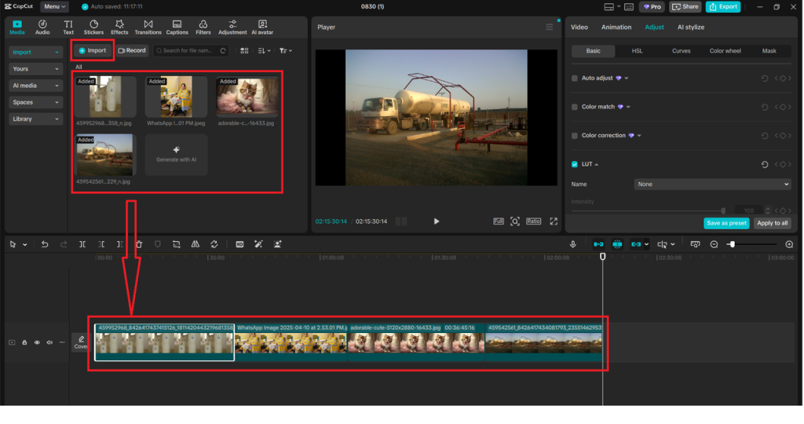Open the Transitions panel

(x=148, y=27)
